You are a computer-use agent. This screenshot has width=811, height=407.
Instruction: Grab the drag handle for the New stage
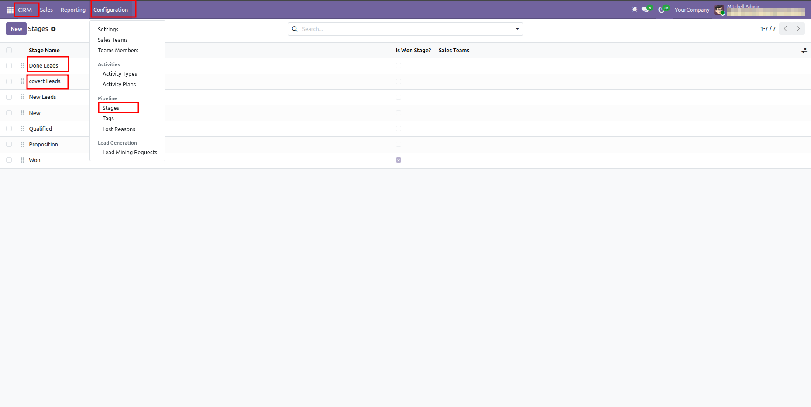[x=22, y=113]
